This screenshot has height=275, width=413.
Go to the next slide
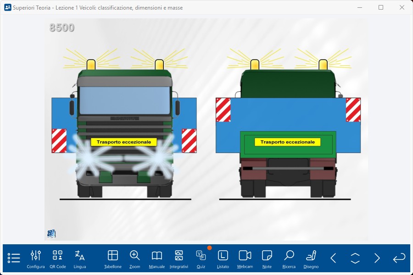click(x=377, y=258)
